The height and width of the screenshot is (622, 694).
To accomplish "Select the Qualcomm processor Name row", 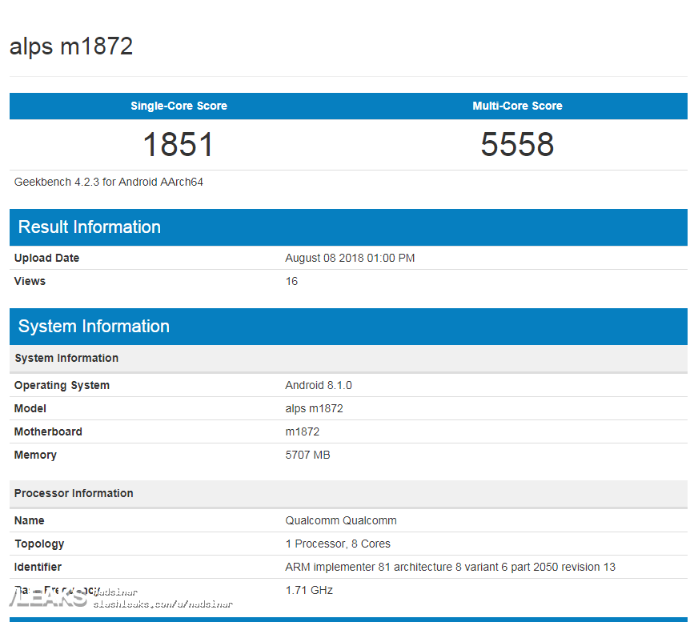I will [x=341, y=520].
